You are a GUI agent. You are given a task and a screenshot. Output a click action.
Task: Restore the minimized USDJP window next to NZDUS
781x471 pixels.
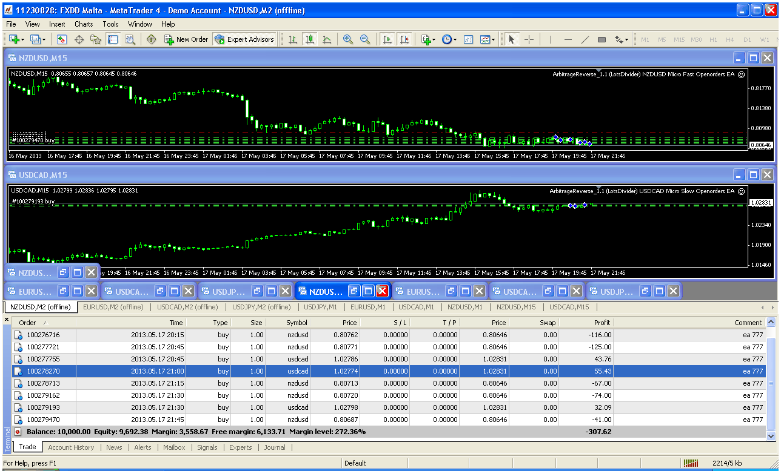click(258, 292)
